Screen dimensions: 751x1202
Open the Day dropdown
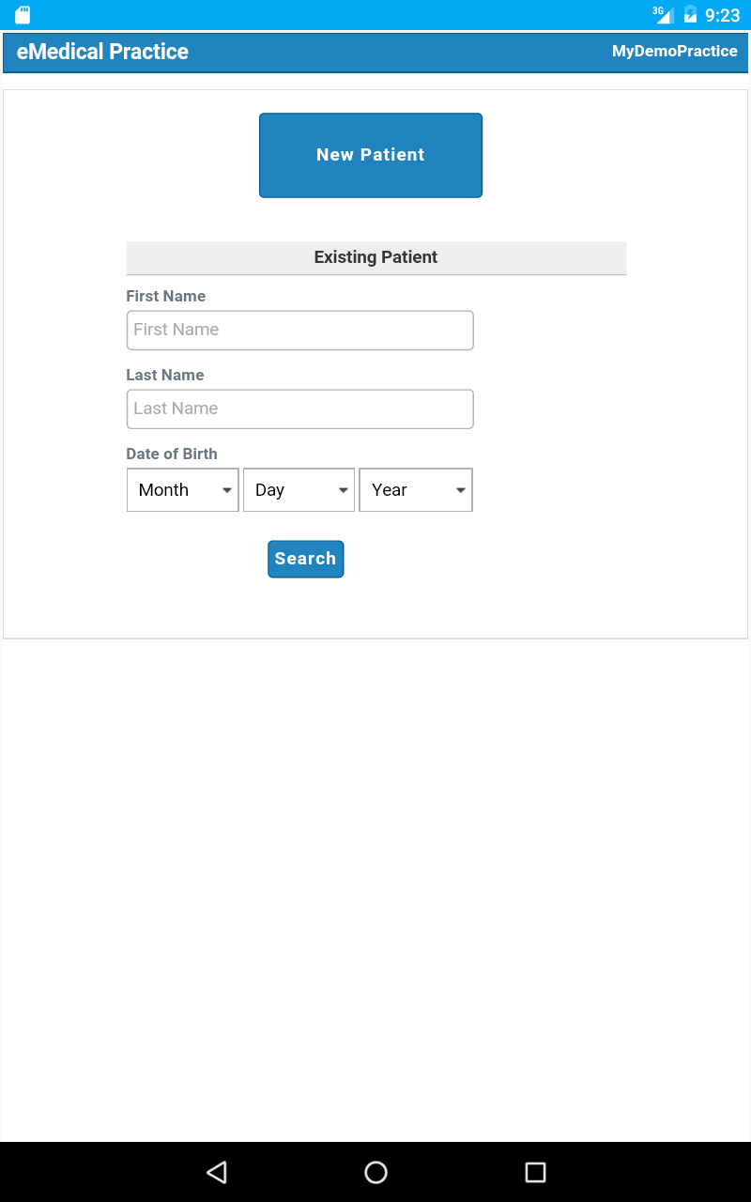[299, 489]
